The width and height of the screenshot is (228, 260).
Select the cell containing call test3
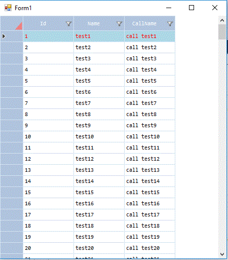[149, 58]
